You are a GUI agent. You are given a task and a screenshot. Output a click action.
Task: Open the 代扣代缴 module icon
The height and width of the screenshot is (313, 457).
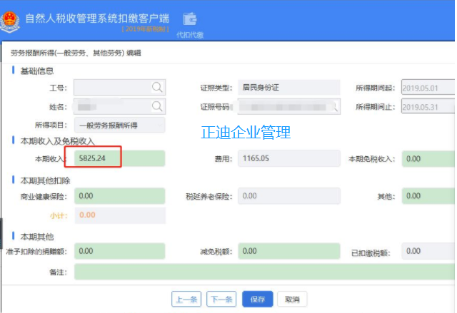pos(190,19)
